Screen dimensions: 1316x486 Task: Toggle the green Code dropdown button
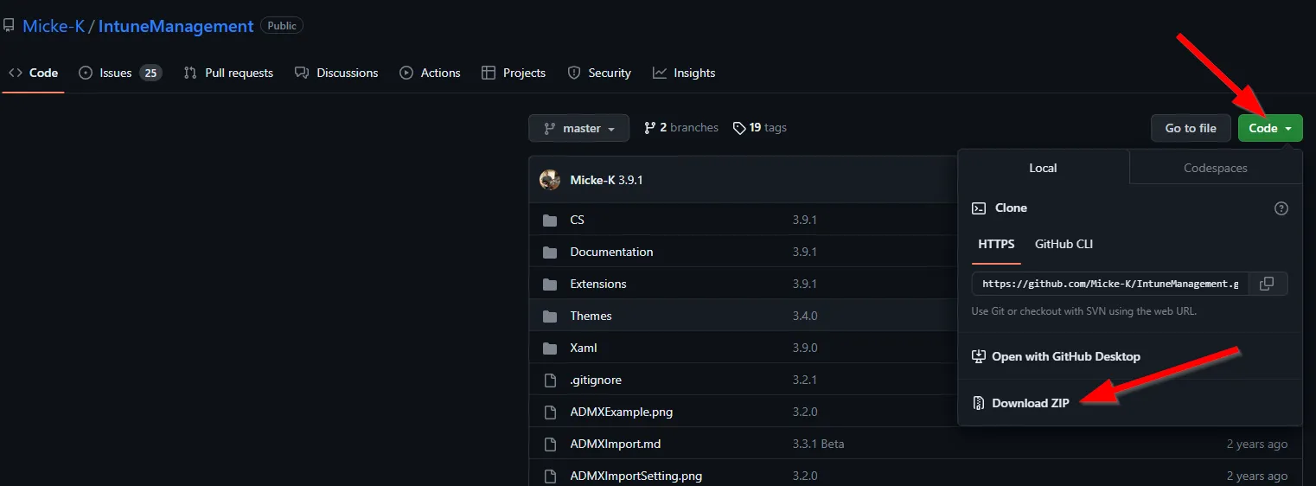coord(1270,128)
